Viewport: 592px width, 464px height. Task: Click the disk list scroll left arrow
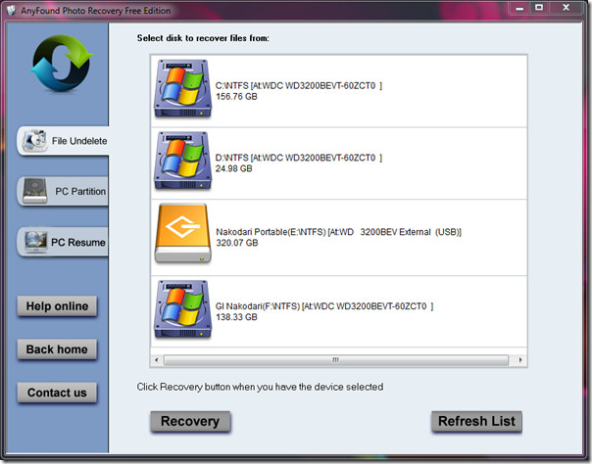pos(157,360)
